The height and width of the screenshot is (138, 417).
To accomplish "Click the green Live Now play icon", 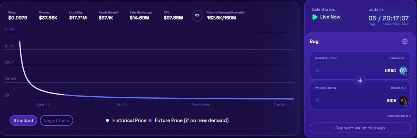I will pyautogui.click(x=315, y=17).
